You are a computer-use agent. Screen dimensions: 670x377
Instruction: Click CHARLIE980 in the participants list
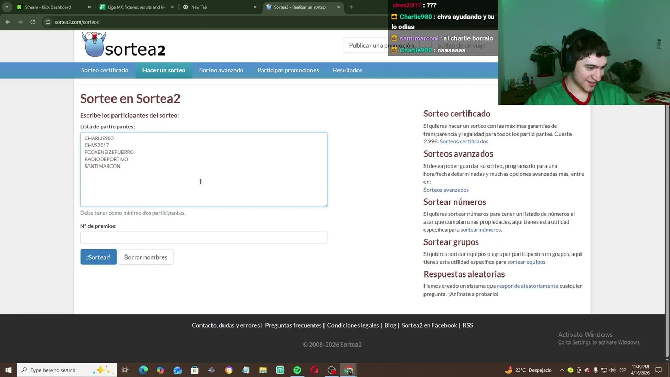[x=99, y=138]
